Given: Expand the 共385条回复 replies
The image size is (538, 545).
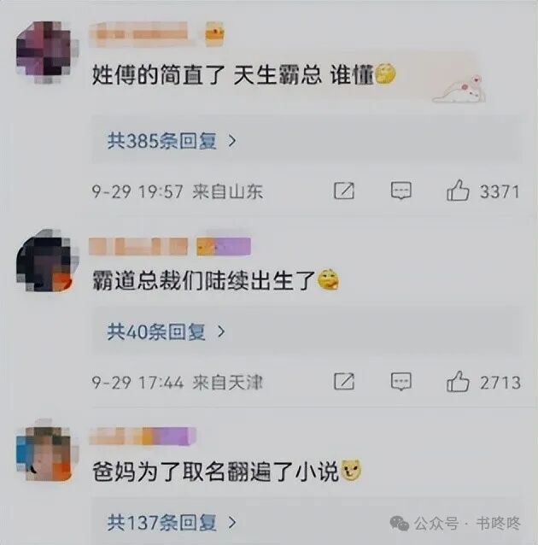Looking at the screenshot, I should pos(172,141).
